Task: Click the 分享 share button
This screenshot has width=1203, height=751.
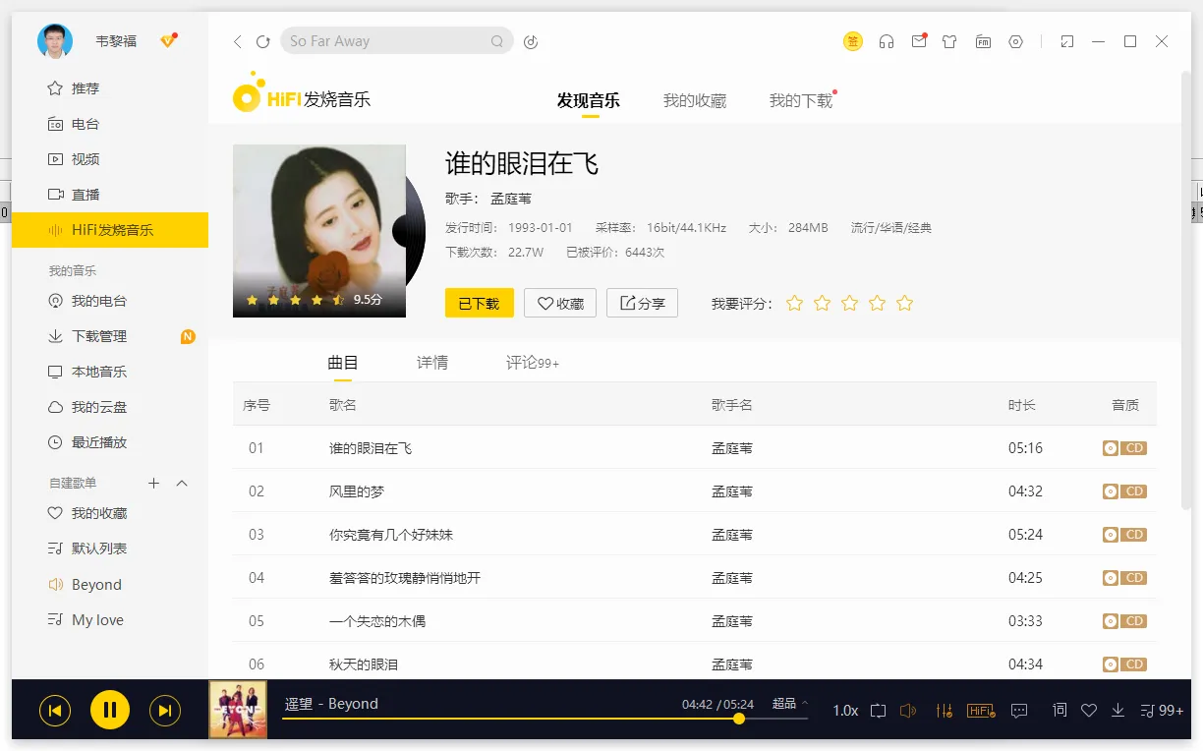Action: coord(642,303)
